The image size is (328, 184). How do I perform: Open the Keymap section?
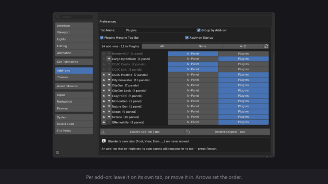pyautogui.click(x=74, y=108)
